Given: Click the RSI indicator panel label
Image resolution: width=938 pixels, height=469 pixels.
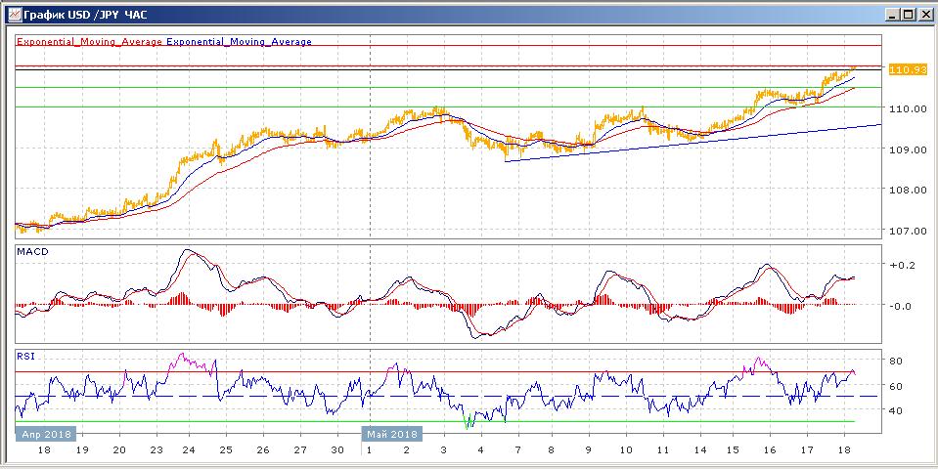Looking at the screenshot, I should 27,357.
